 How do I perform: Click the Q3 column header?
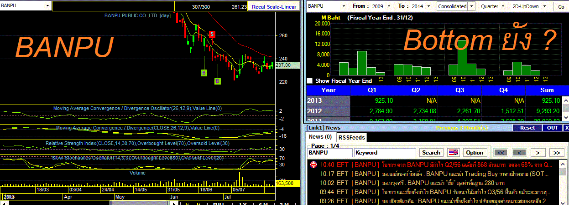(x=459, y=90)
